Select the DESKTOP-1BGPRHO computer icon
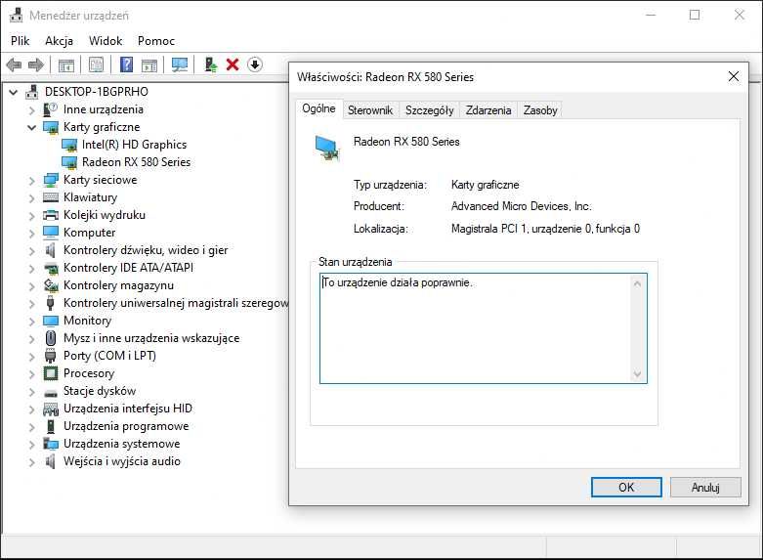 32,92
